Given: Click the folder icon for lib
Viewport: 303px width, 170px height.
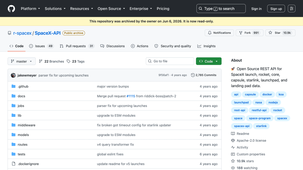Looking at the screenshot, I should pos(14,115).
